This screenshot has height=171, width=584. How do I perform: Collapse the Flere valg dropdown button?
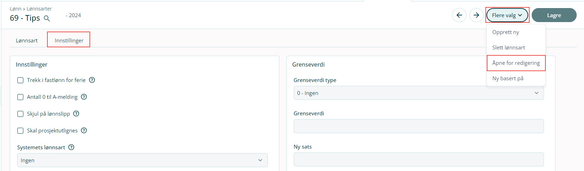pos(507,15)
